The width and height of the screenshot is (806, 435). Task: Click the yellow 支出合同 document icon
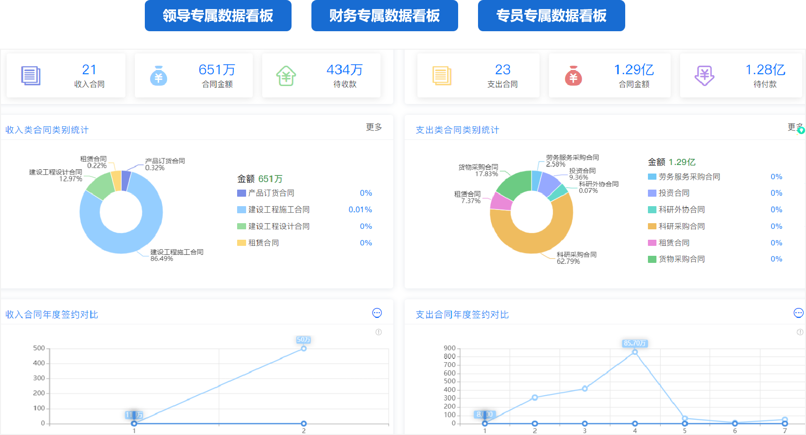pos(441,75)
